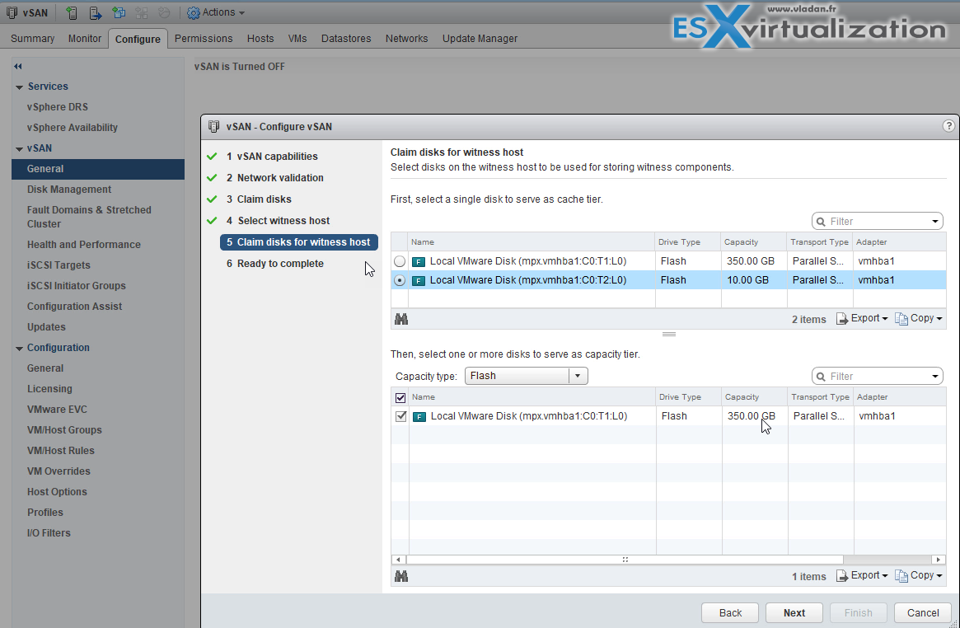Switch to the Summary tab
960x628 pixels.
[x=32, y=39]
